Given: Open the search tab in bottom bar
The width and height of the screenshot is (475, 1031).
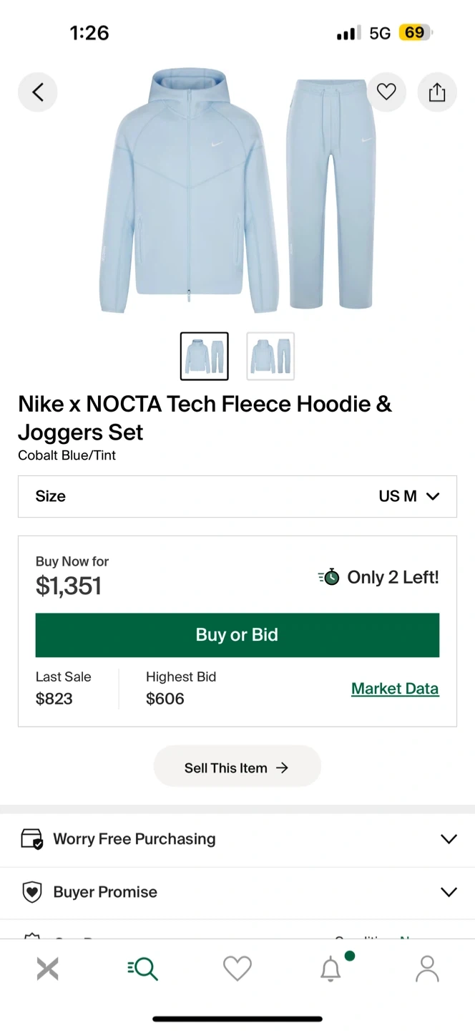Looking at the screenshot, I should point(142,969).
